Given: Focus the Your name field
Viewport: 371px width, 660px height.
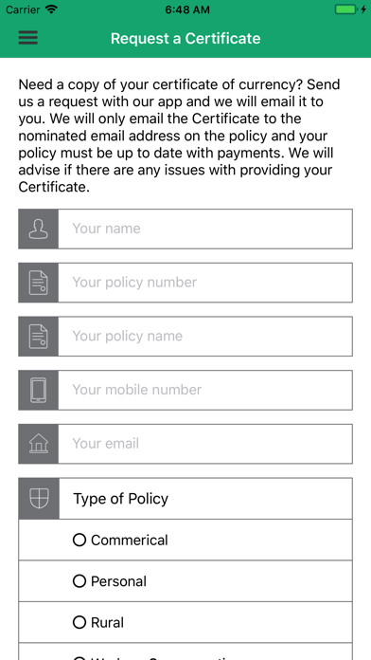Looking at the screenshot, I should pos(205,229).
